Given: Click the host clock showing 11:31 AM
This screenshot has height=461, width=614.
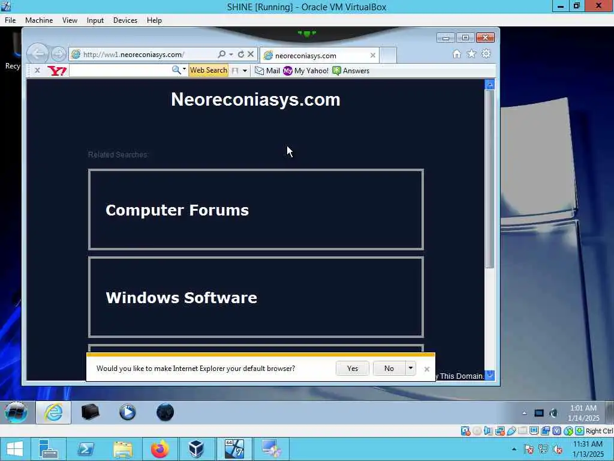Looking at the screenshot, I should 588,449.
